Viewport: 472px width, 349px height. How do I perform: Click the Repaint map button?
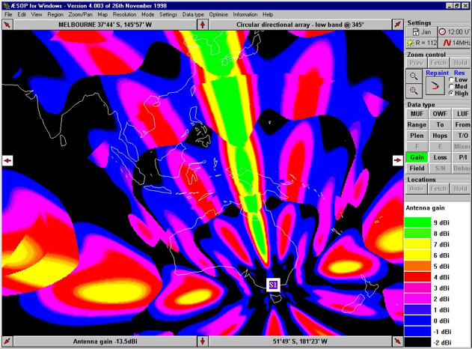435,86
